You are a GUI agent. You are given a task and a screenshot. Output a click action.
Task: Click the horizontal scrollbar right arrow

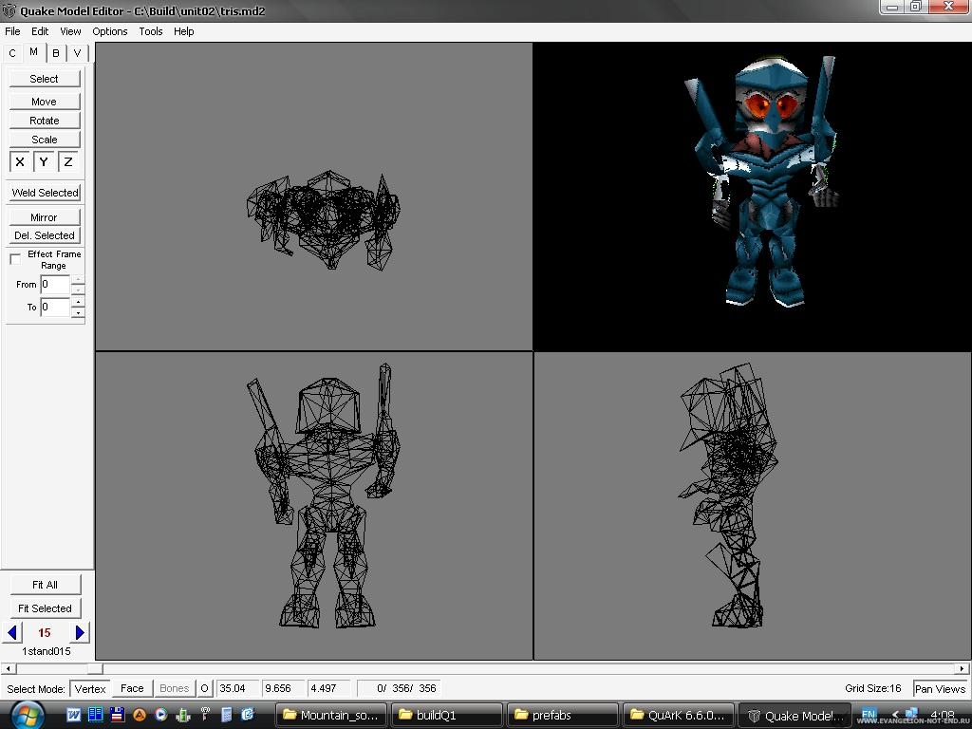point(962,668)
